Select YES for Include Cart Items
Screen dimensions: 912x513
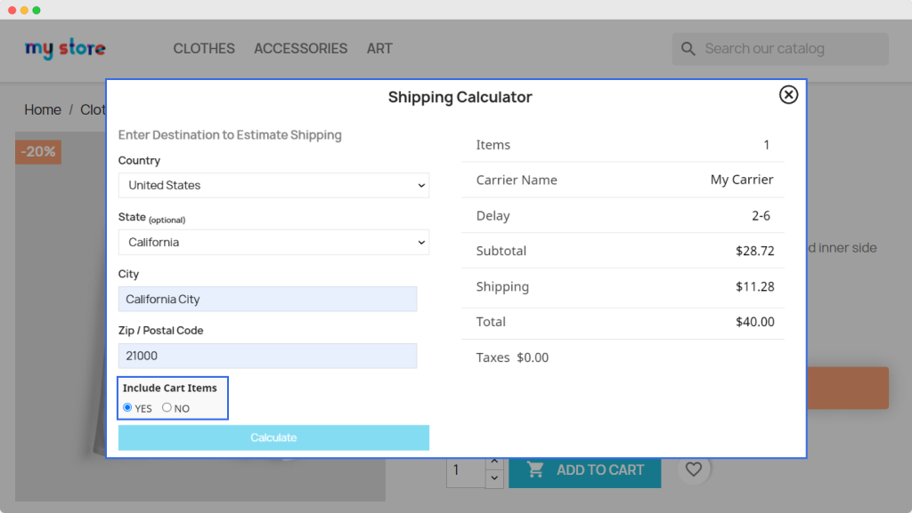click(x=127, y=408)
